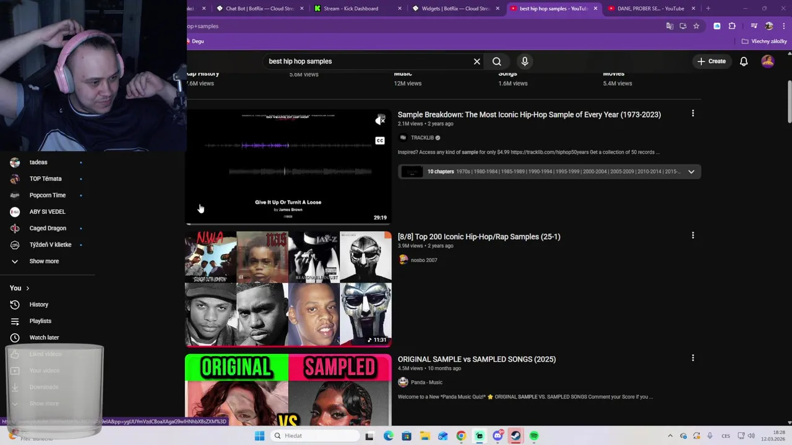792x445 pixels.
Task: Open Sample Breakdown video title link
Action: (x=529, y=114)
